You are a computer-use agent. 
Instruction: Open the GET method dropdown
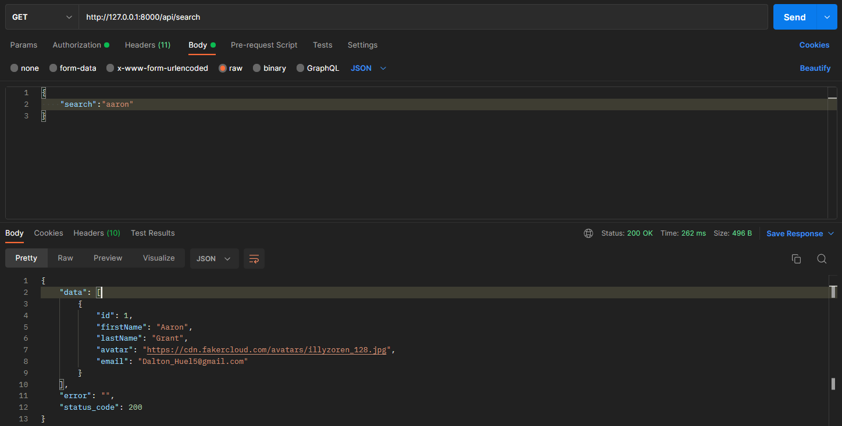point(41,17)
